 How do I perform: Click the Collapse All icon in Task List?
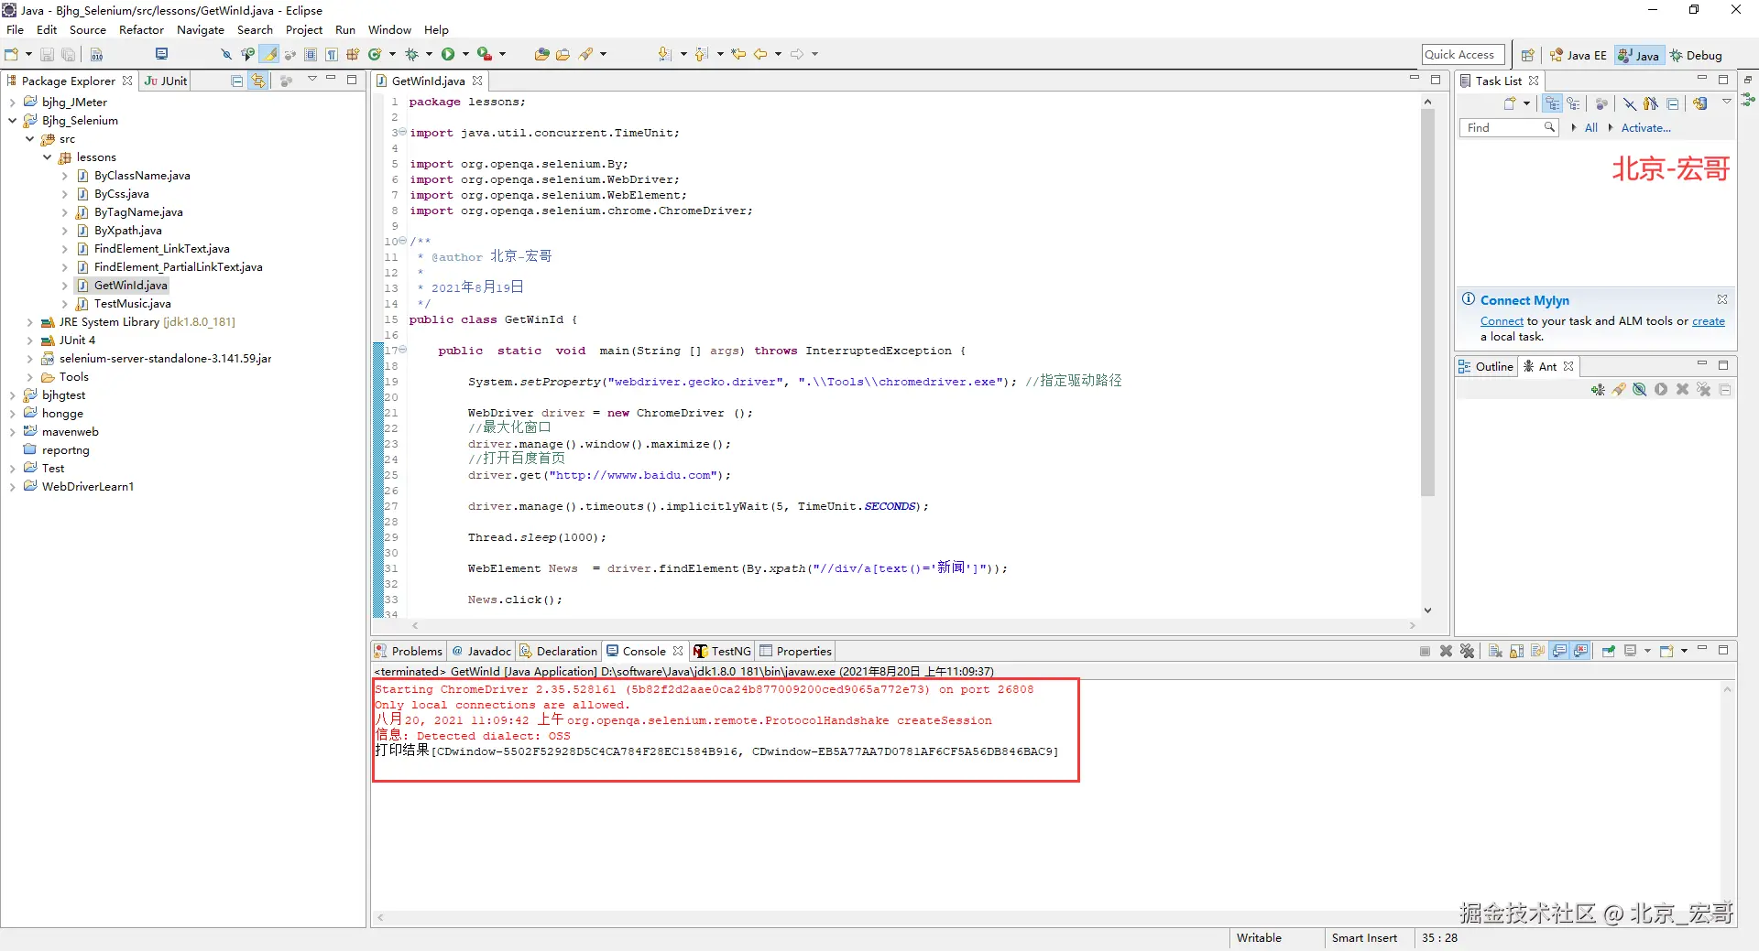pos(1673,103)
